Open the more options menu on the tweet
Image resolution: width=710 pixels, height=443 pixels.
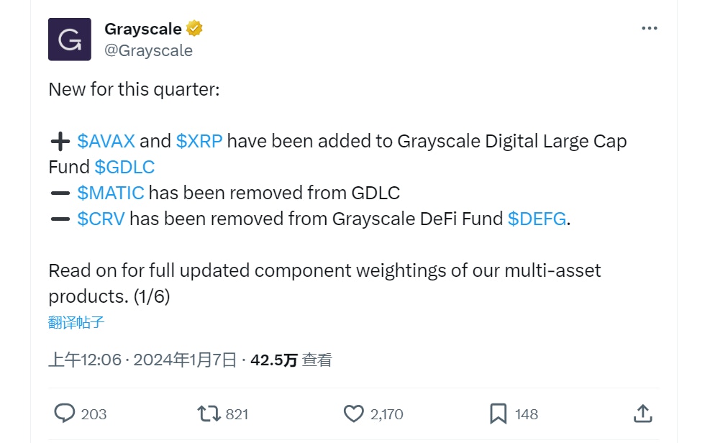tap(649, 27)
